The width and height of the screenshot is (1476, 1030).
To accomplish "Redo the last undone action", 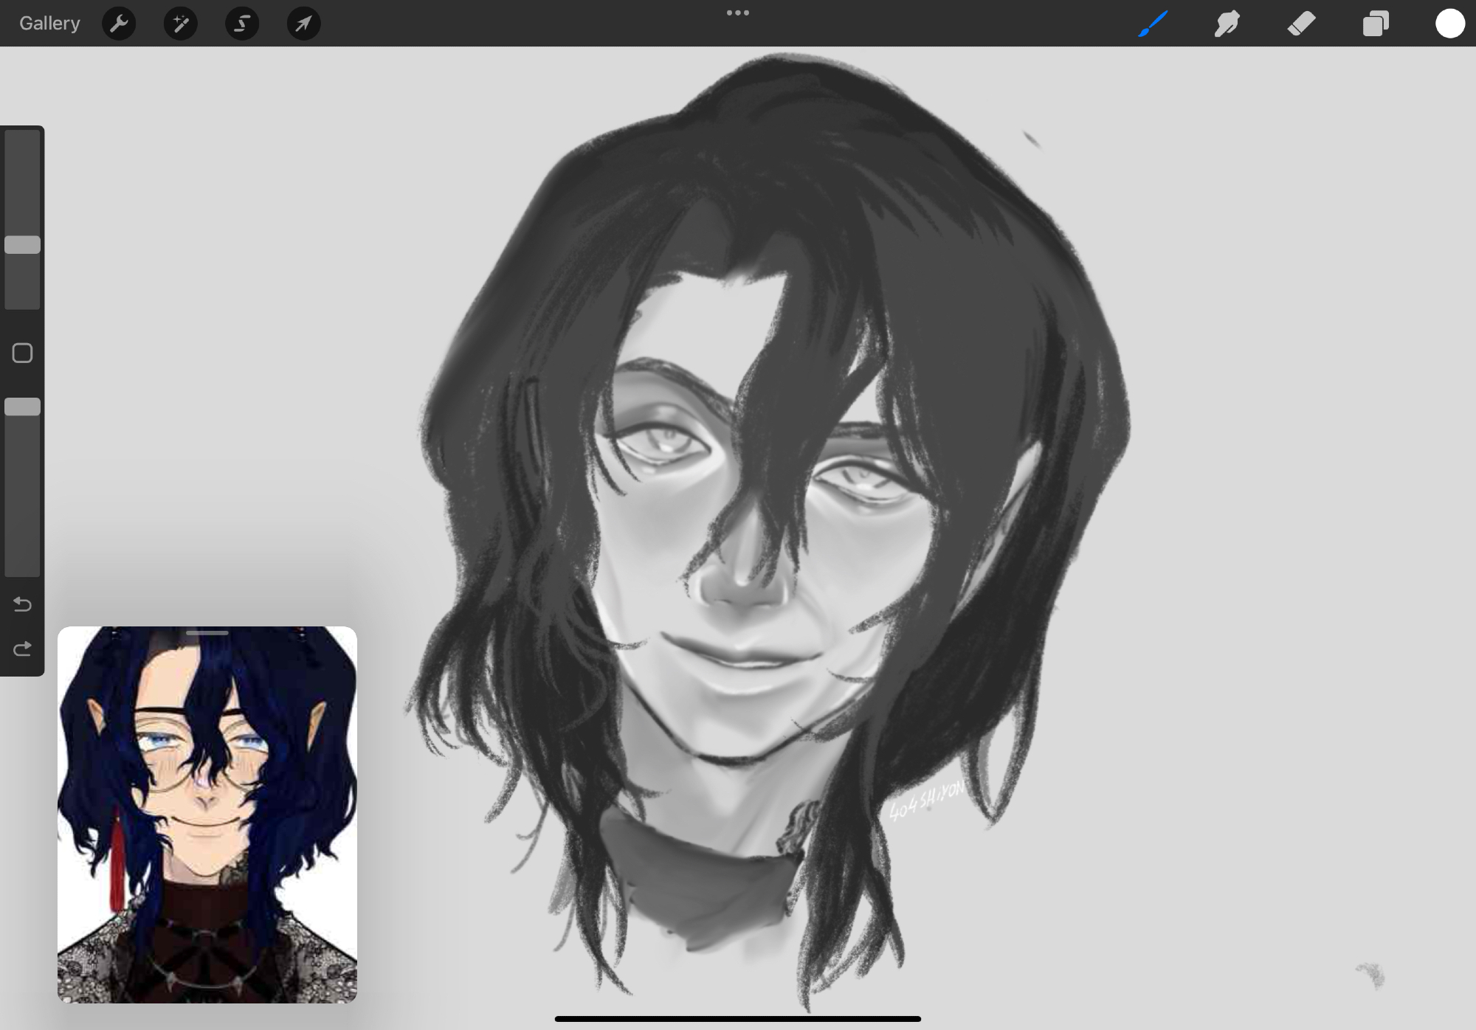I will (x=22, y=649).
